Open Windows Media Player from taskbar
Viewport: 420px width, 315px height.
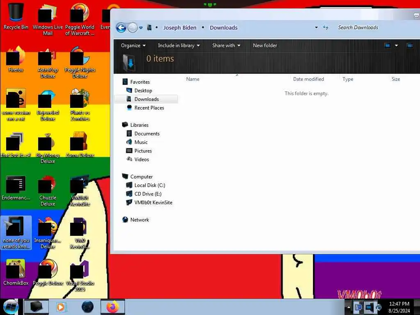coord(61,307)
